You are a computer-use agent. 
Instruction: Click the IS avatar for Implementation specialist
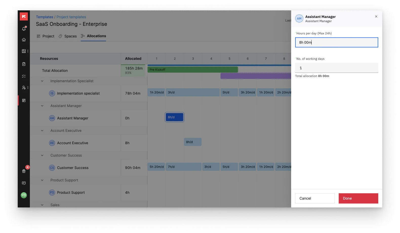pyautogui.click(x=52, y=93)
